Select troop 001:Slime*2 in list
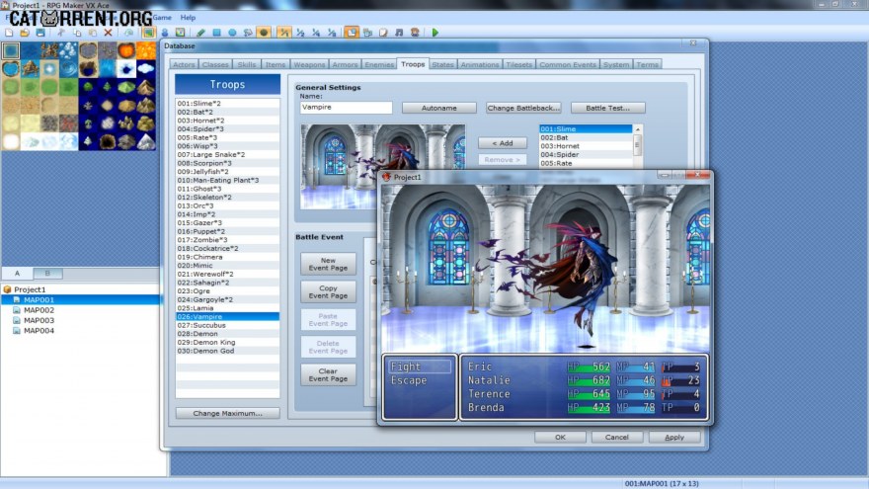Screen dimensions: 869x489 [x=228, y=103]
